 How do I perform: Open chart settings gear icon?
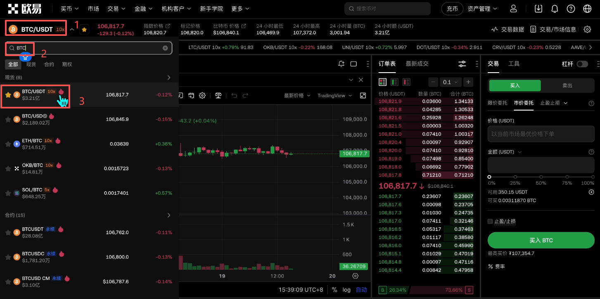pos(202,95)
